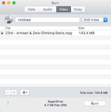The width and height of the screenshot is (111, 112).
Task: Click the Burn button
Action: coord(95,104)
